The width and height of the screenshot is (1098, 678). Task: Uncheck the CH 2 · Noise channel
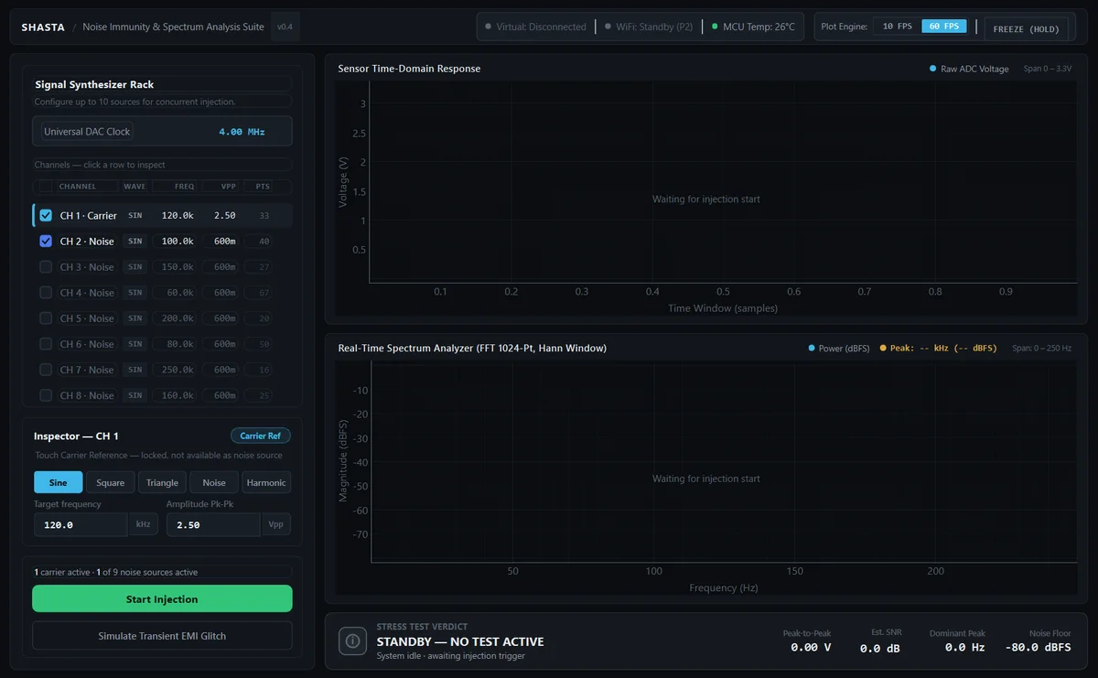point(46,242)
